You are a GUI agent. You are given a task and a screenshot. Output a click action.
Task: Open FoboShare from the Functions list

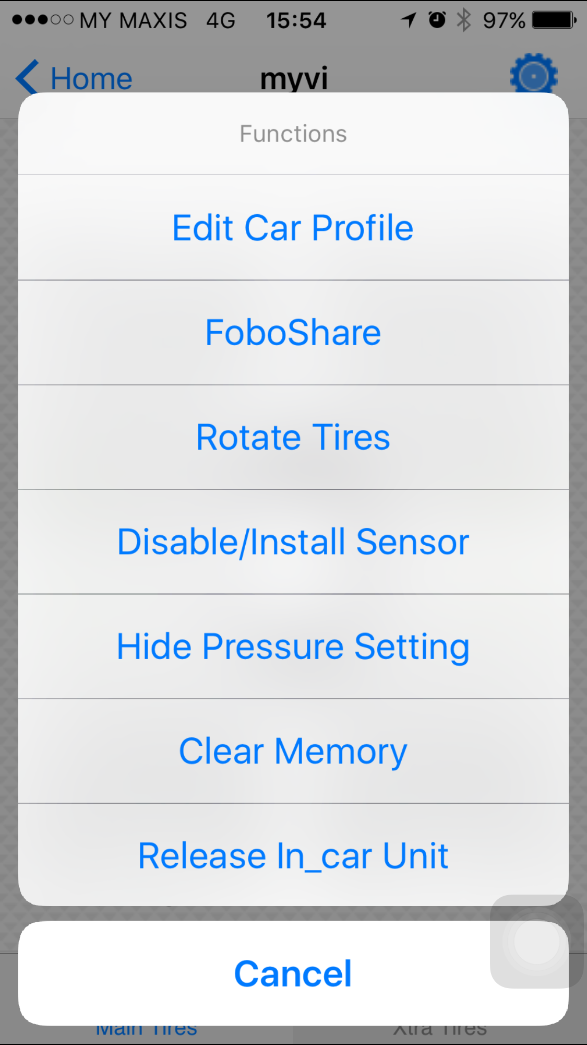[x=293, y=333]
